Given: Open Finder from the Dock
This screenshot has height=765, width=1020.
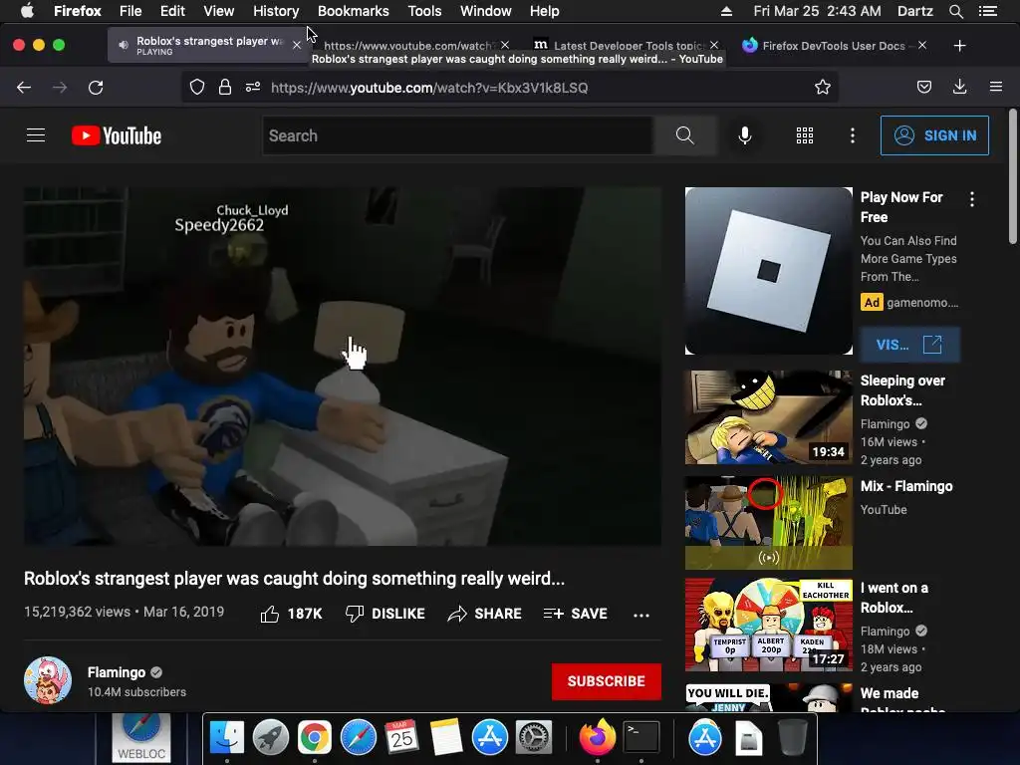Looking at the screenshot, I should tap(226, 738).
